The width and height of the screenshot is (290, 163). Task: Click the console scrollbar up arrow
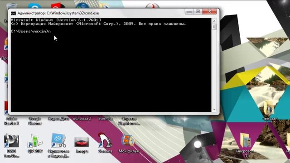point(214,21)
